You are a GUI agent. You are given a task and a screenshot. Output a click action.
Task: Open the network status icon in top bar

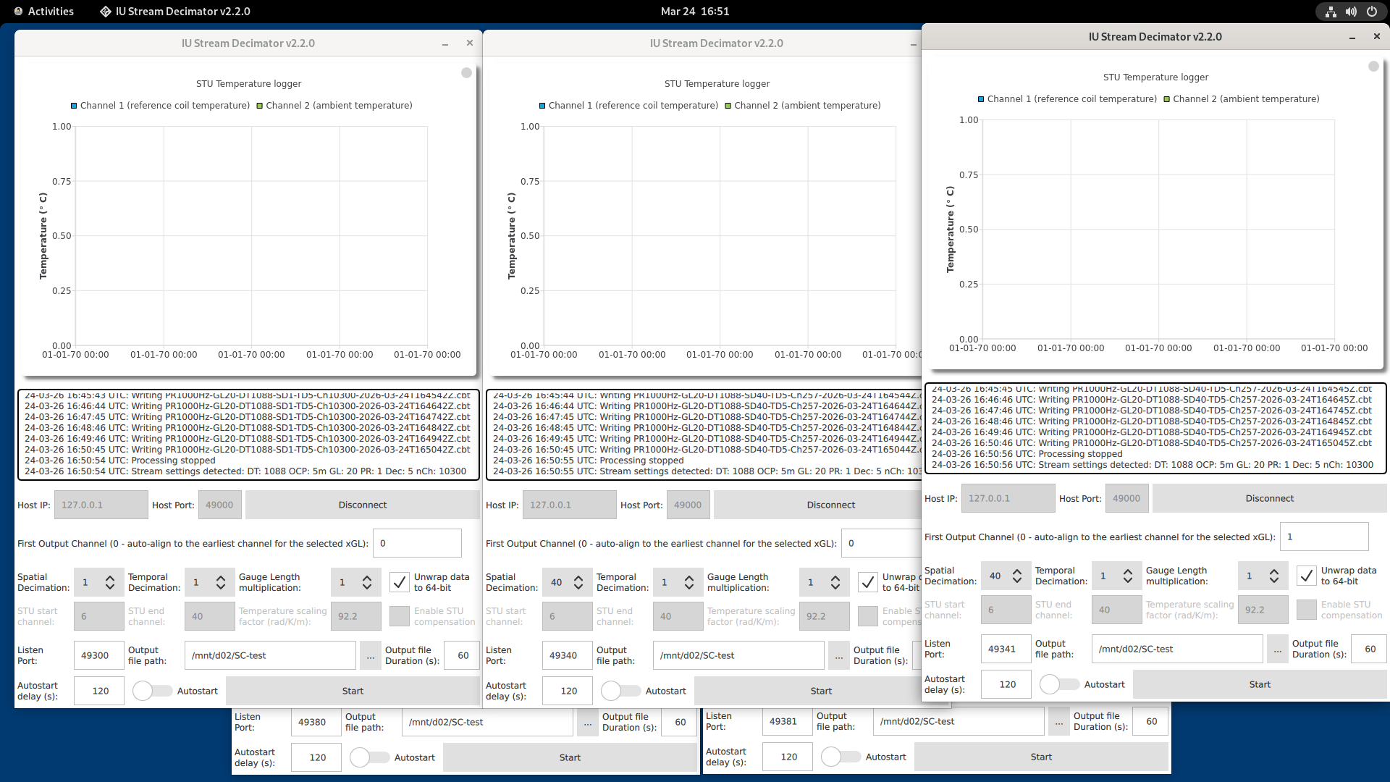coord(1331,12)
